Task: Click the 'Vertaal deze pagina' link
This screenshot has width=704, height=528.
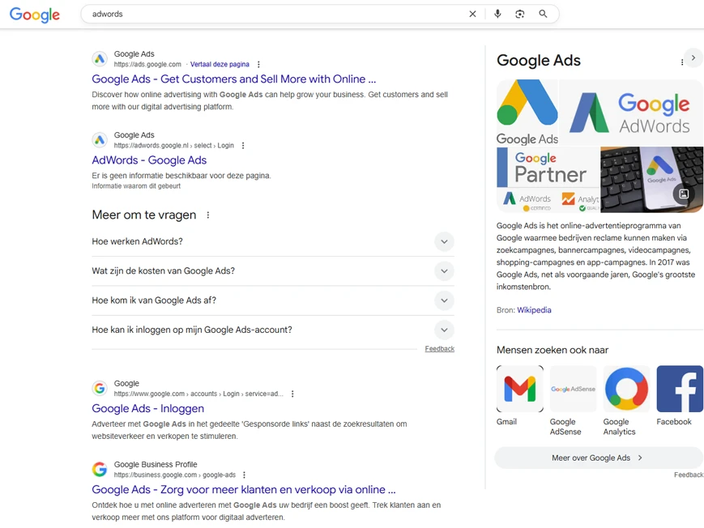Action: pos(220,65)
